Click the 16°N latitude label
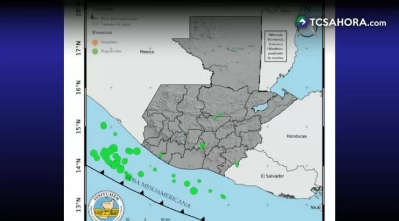The image size is (399, 221). click(x=79, y=87)
